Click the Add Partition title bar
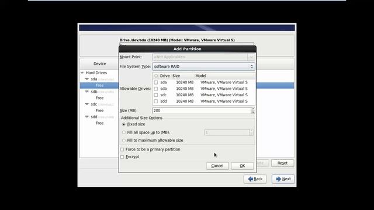Screen dimensions: 374x210 [x=188, y=49]
